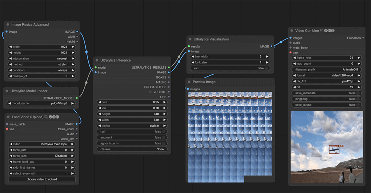Increase the frame_rate value in Video Combine
Image resolution: width=371 pixels, height=193 pixels.
click(359, 58)
